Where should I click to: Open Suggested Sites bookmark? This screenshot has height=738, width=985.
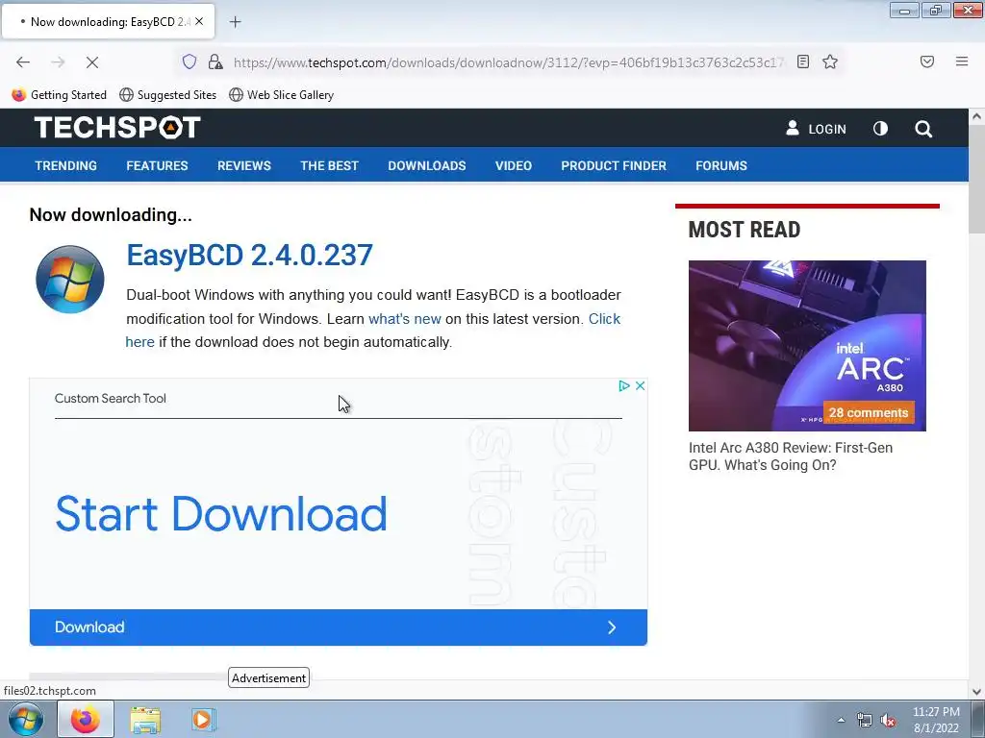pyautogui.click(x=167, y=95)
